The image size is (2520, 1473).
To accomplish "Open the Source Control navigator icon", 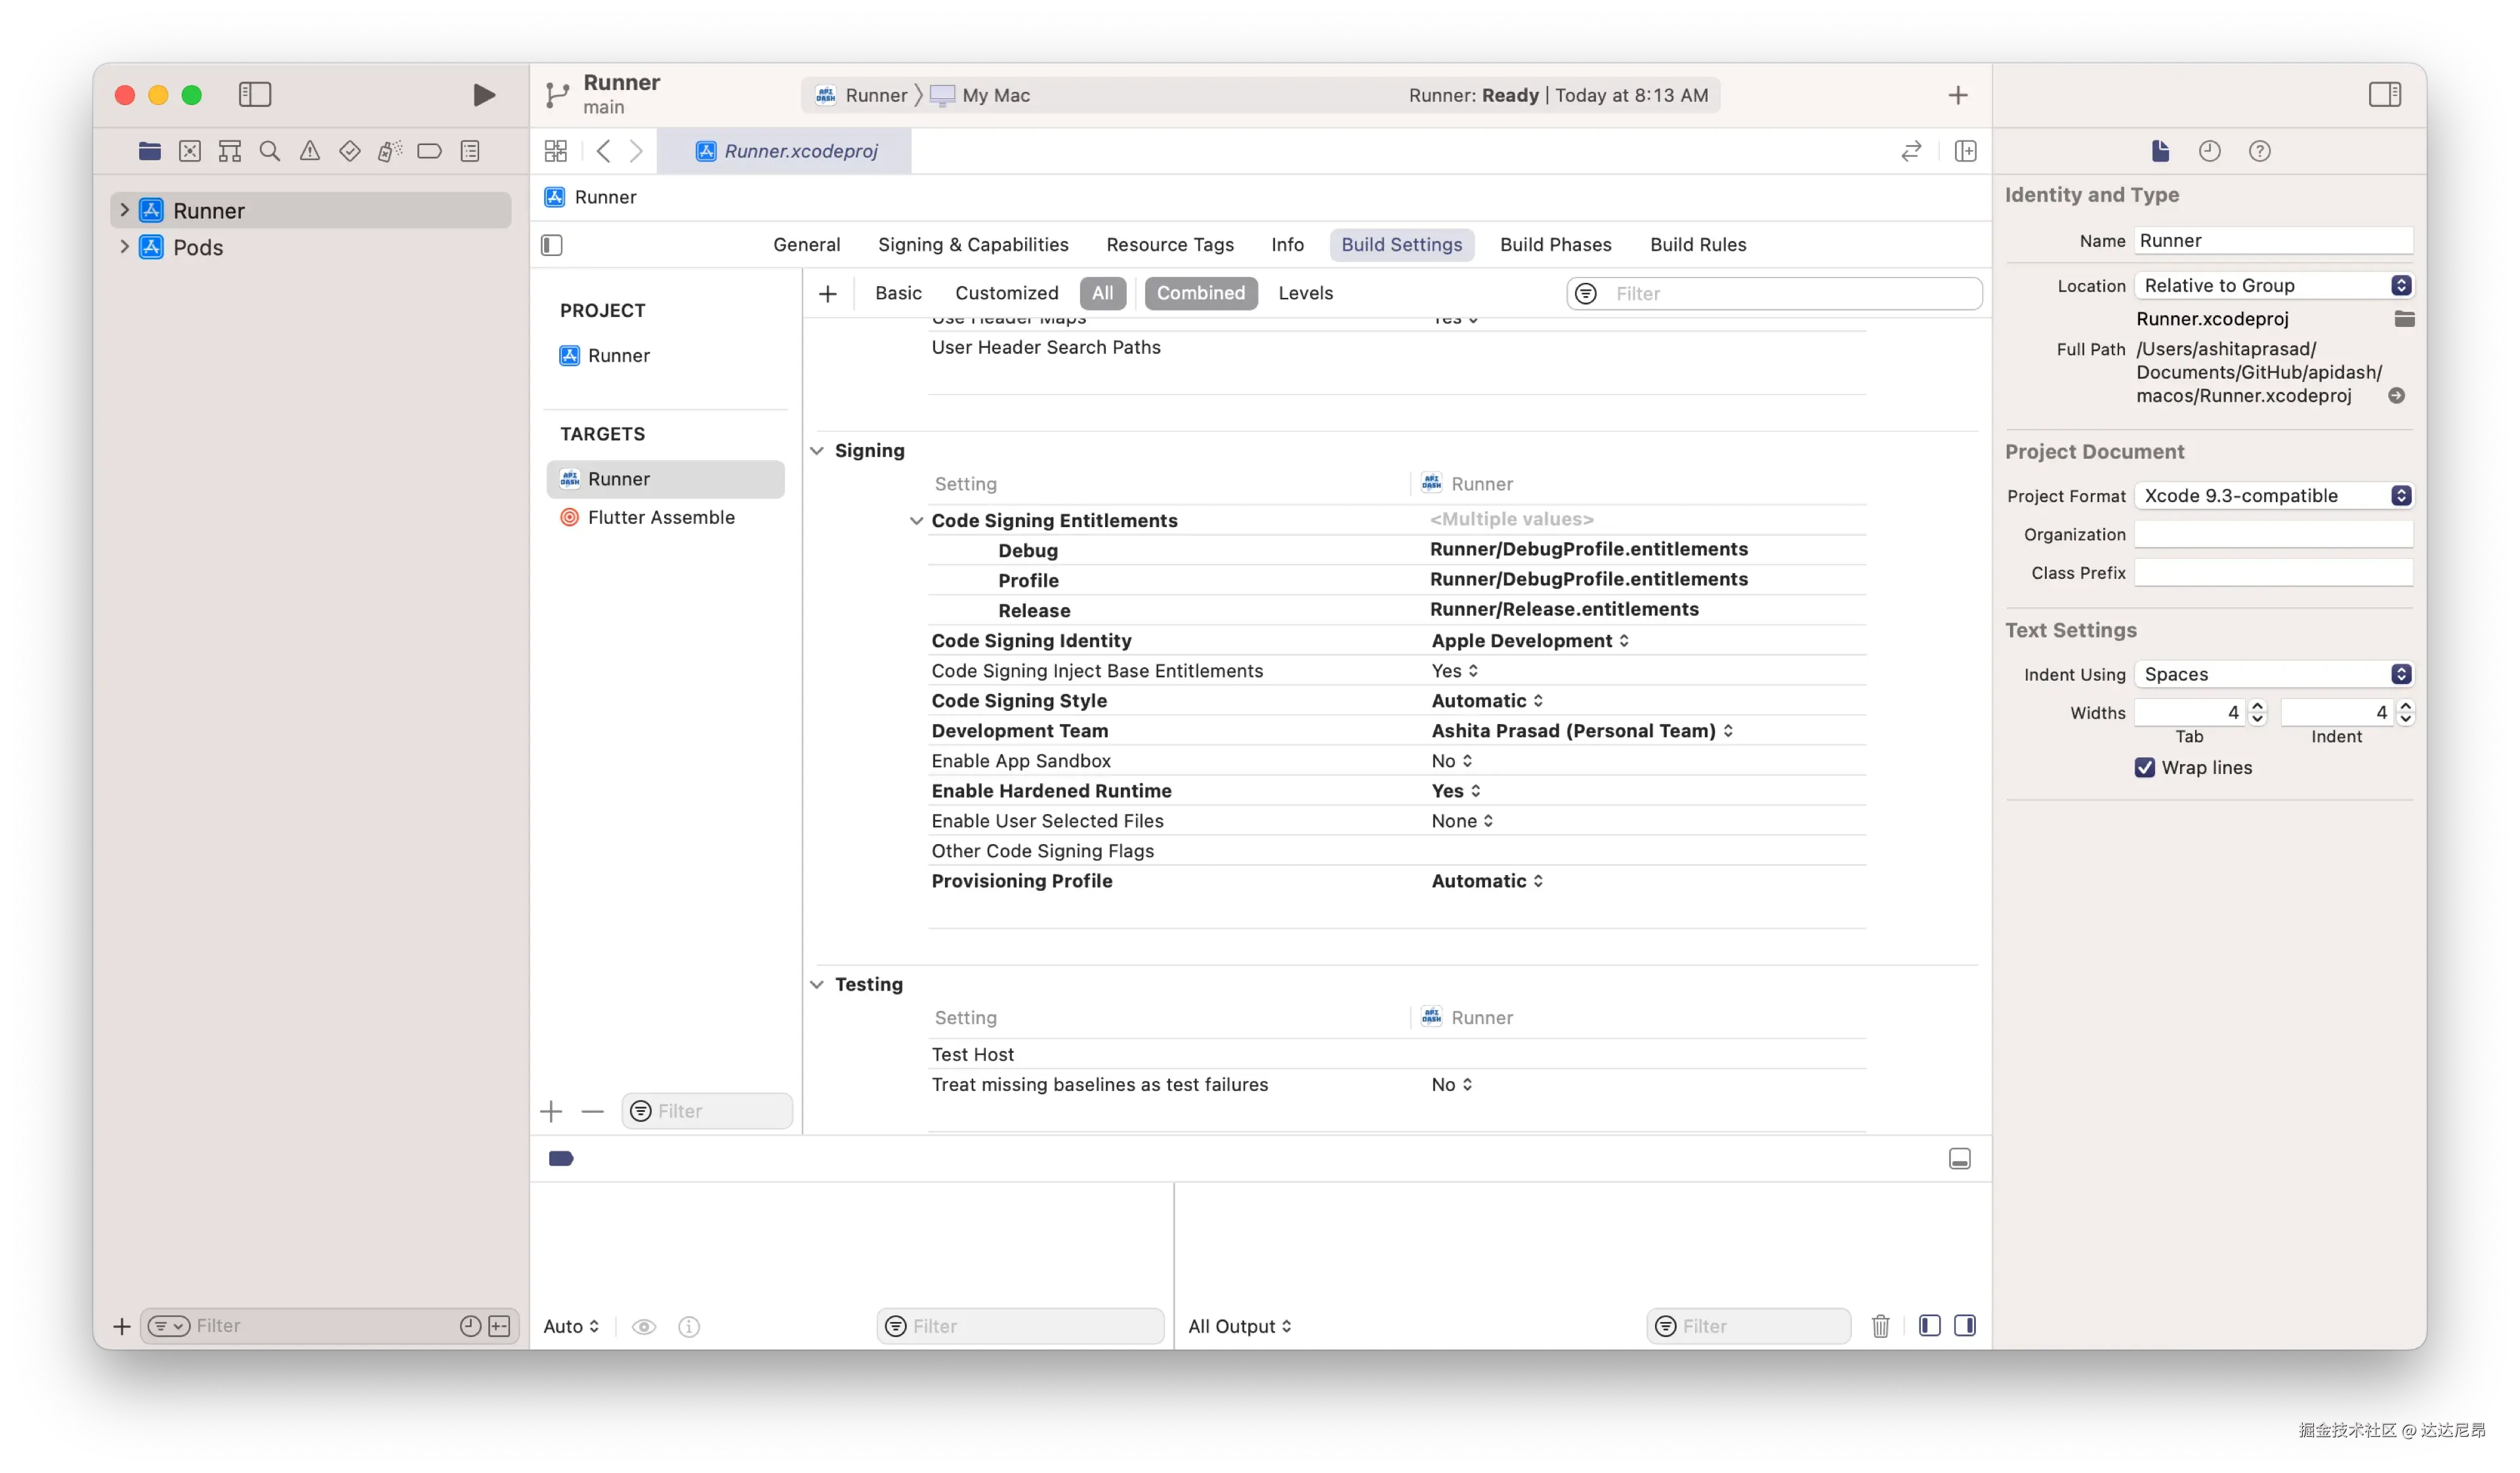I will point(189,151).
